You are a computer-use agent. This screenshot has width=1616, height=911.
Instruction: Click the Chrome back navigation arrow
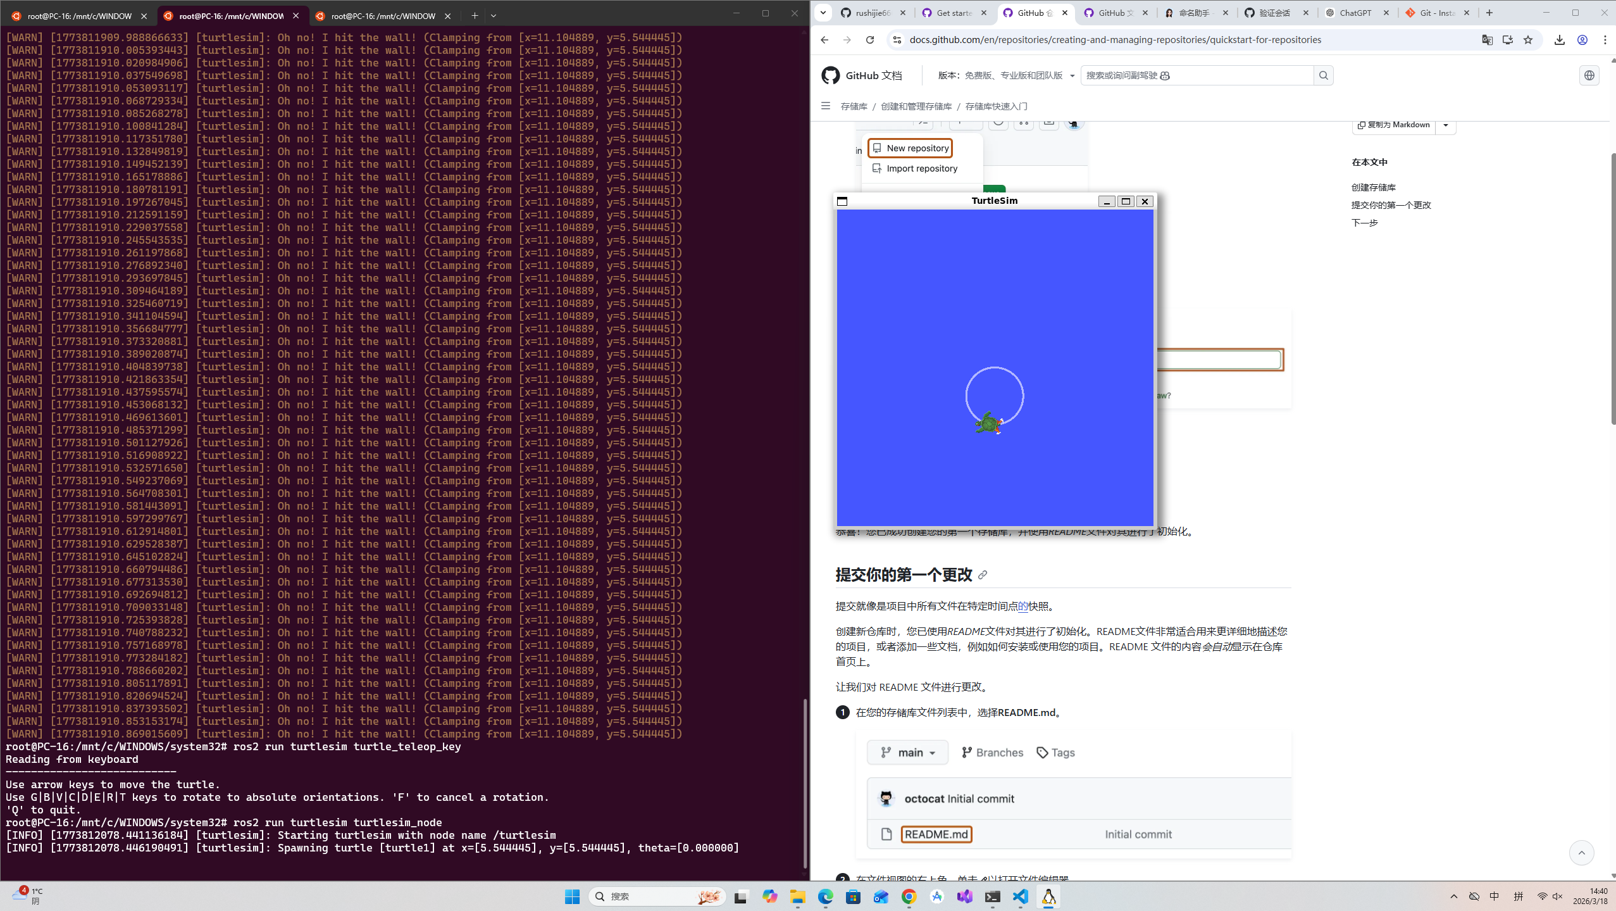[x=824, y=40]
